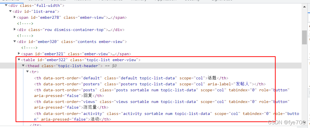Expand the span id "ember321" node arrow
Image resolution: width=310 pixels, height=128 pixels.
19,53
